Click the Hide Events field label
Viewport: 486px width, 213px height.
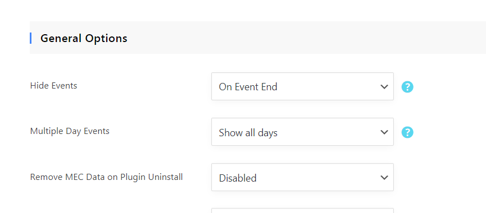click(53, 86)
